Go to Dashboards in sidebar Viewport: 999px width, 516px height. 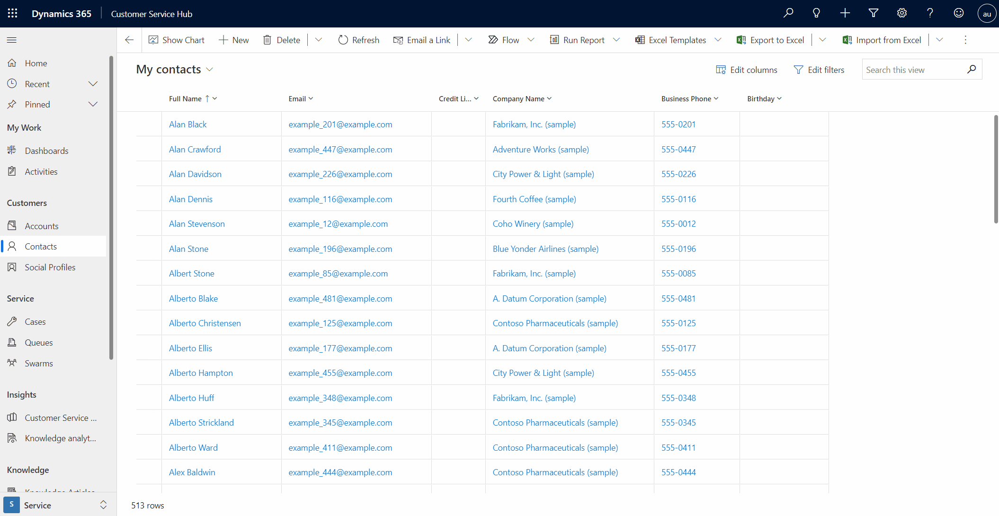[x=46, y=151]
